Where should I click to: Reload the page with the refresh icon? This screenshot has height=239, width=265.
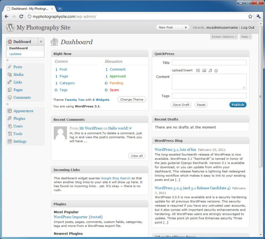[21, 16]
